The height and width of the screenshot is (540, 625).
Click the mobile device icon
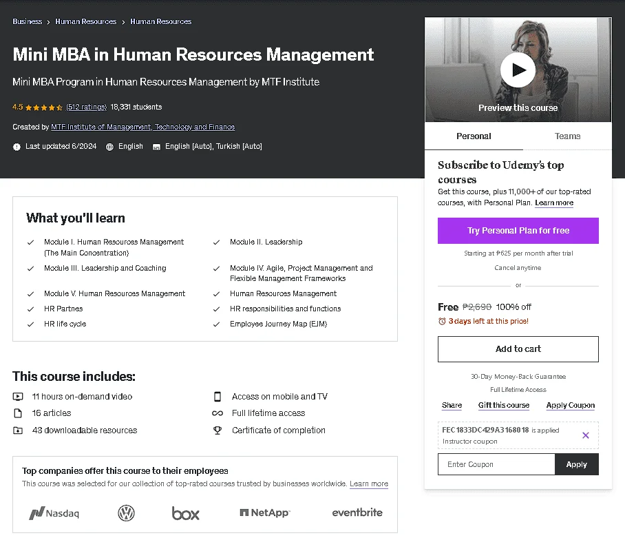pyautogui.click(x=218, y=397)
